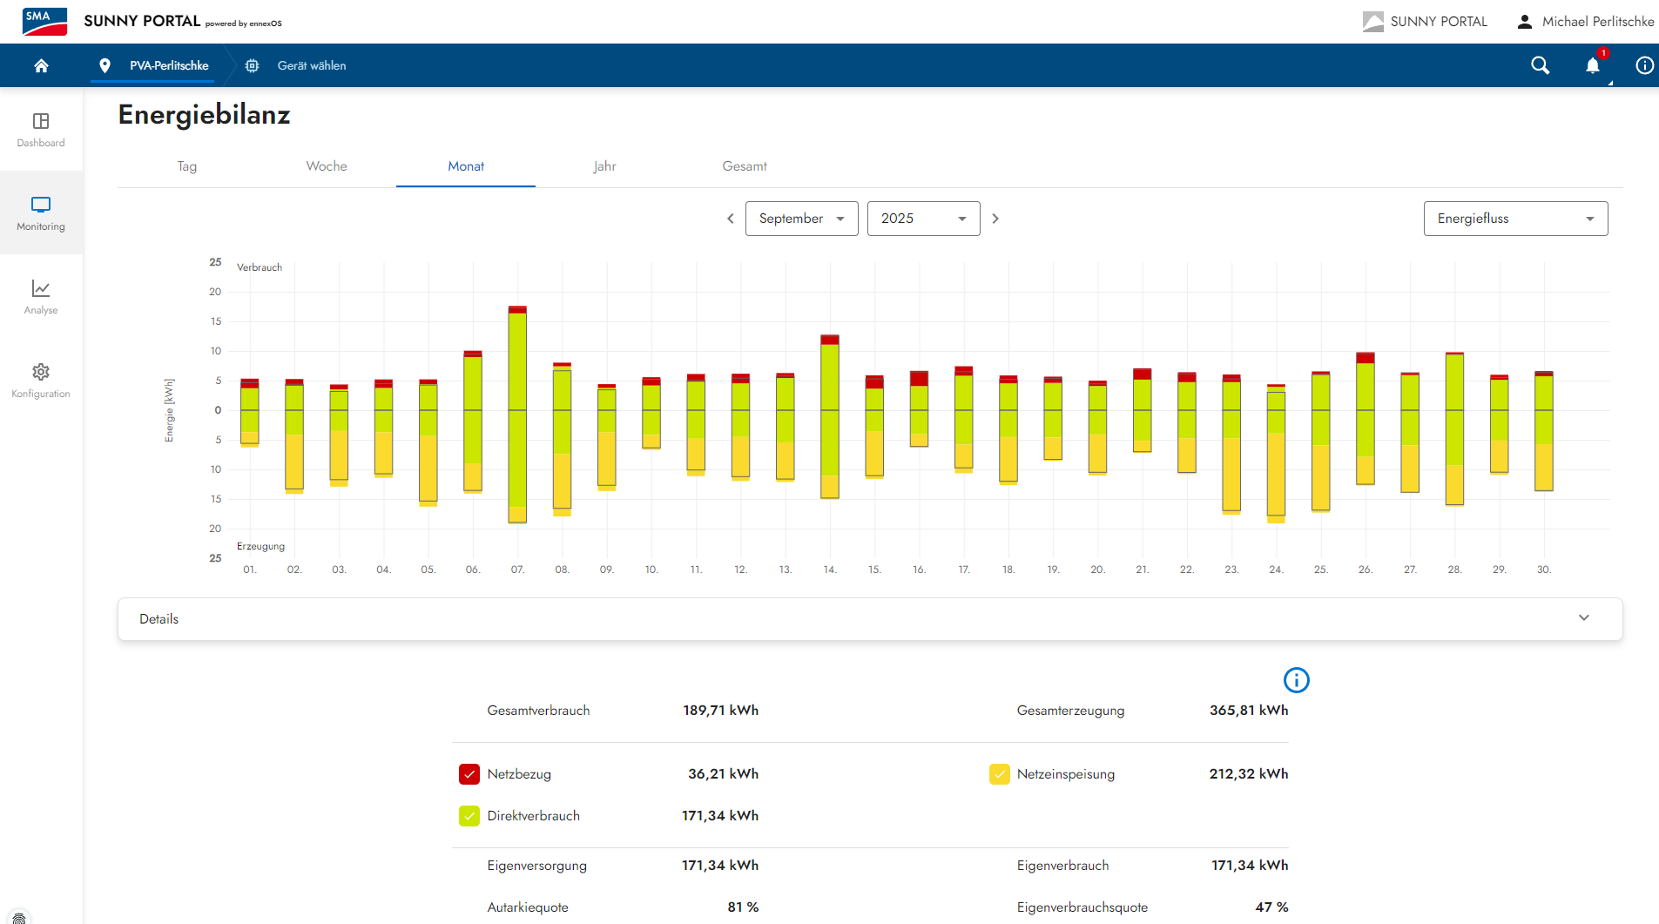Open the notifications bell
The width and height of the screenshot is (1659, 924).
[x=1592, y=65]
